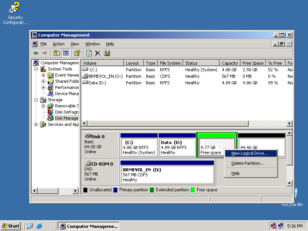Click the Start button

click(x=11, y=226)
